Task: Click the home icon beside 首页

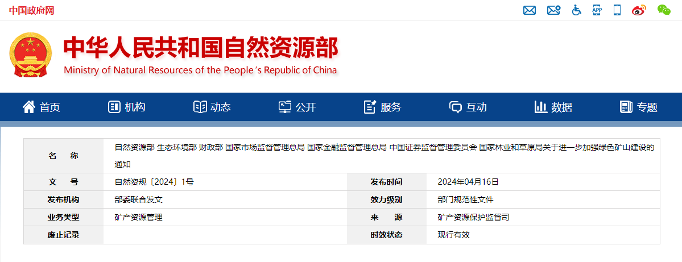Action: [28, 106]
